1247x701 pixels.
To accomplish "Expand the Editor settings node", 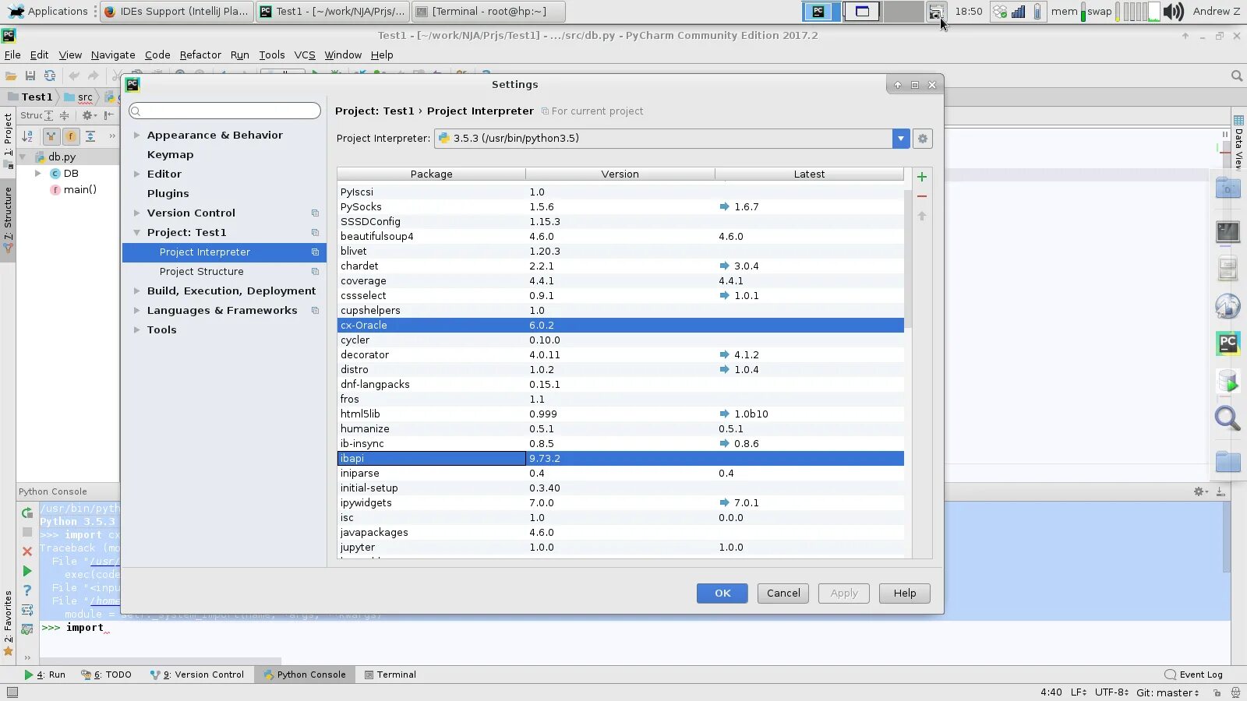I will pyautogui.click(x=137, y=174).
